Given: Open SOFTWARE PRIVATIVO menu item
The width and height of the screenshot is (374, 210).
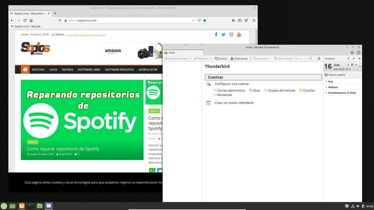Looking at the screenshot, I should (x=119, y=70).
